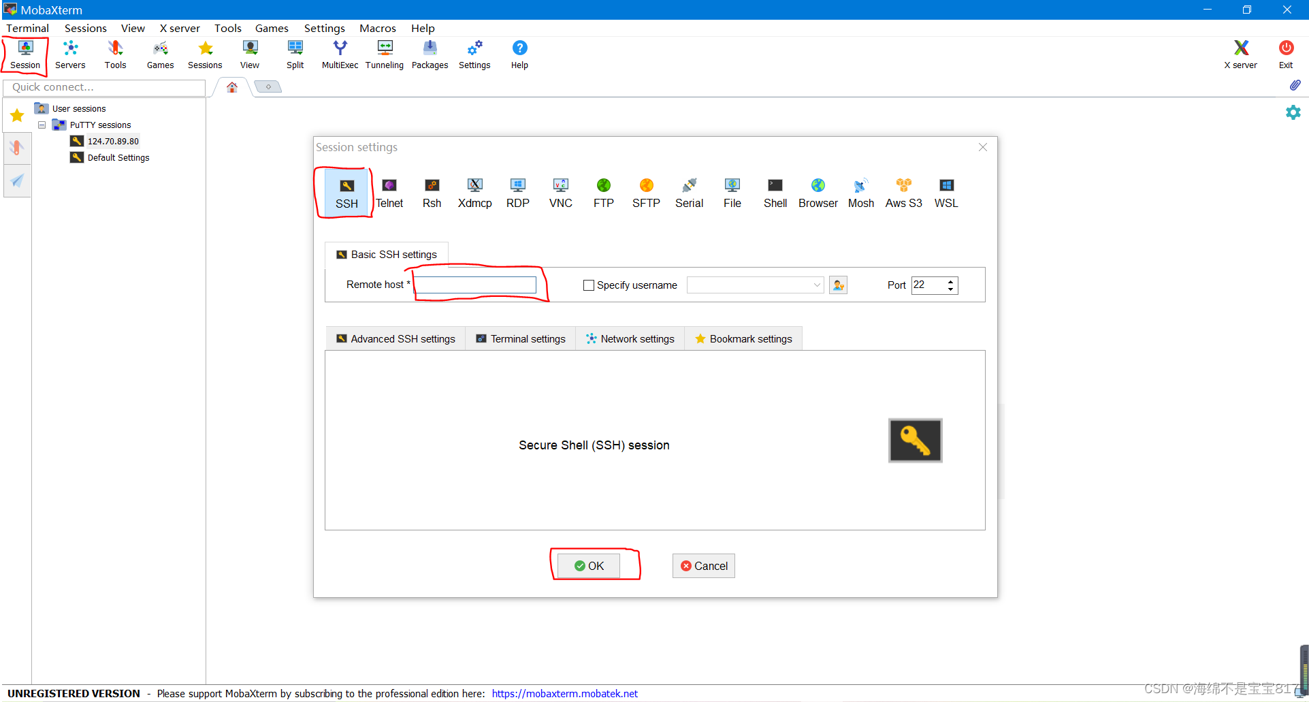The width and height of the screenshot is (1309, 702).
Task: Click the paperclip icon at top right
Action: 1294,85
